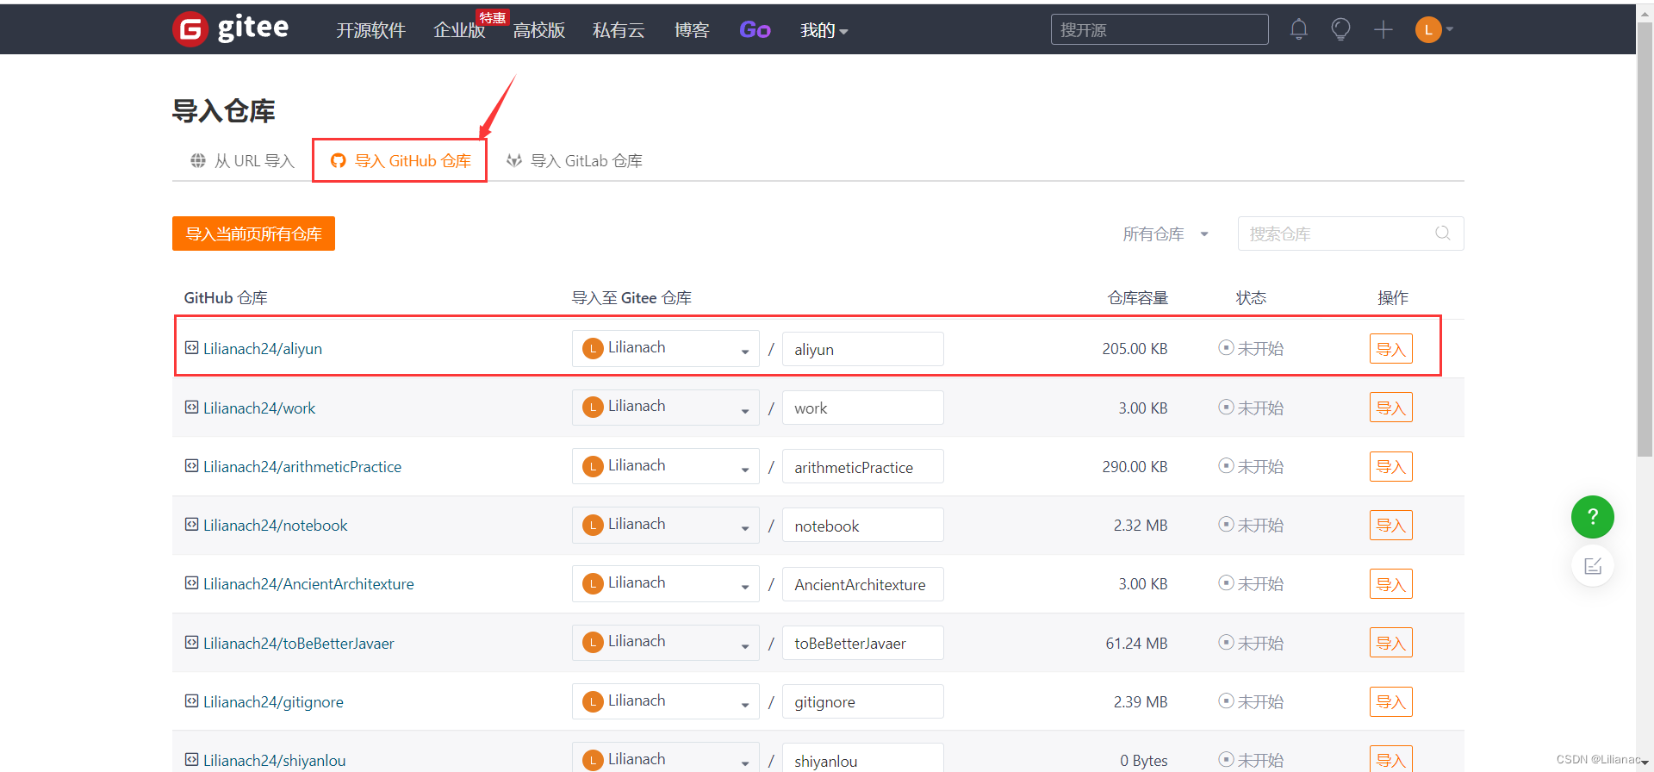Click the 搜索仓库 search field

point(1351,233)
